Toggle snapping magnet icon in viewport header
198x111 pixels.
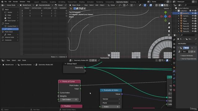pyautogui.click(x=124, y=5)
